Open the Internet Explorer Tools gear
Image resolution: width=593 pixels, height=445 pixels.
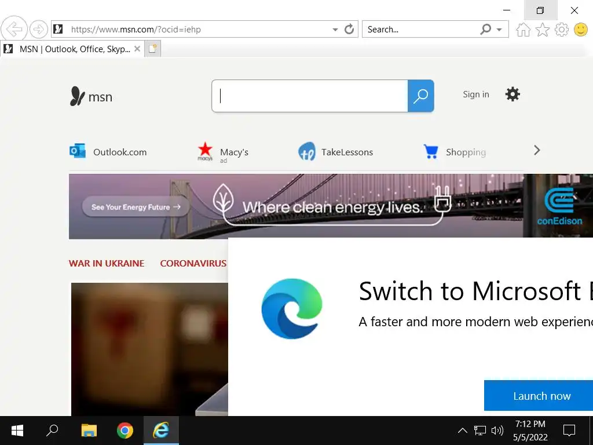(x=562, y=30)
